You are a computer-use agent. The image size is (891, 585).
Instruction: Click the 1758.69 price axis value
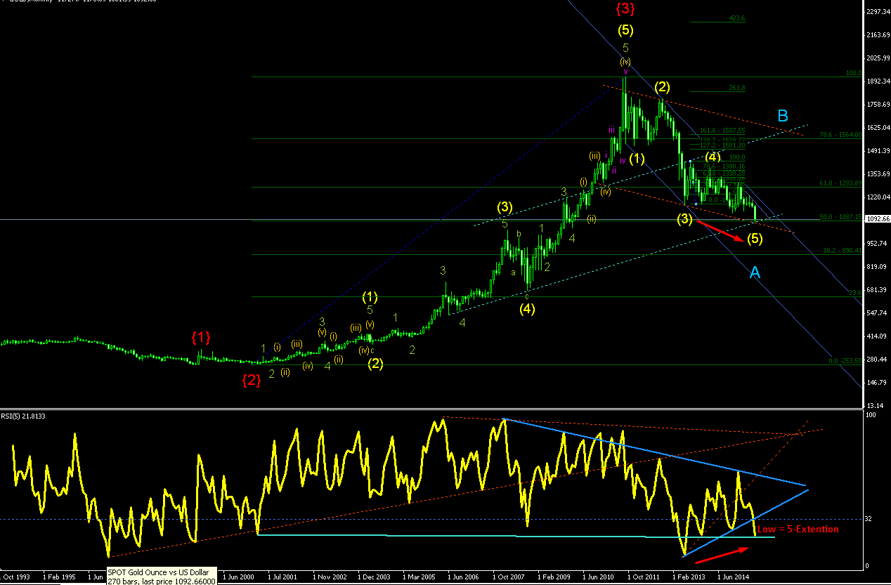[x=878, y=105]
